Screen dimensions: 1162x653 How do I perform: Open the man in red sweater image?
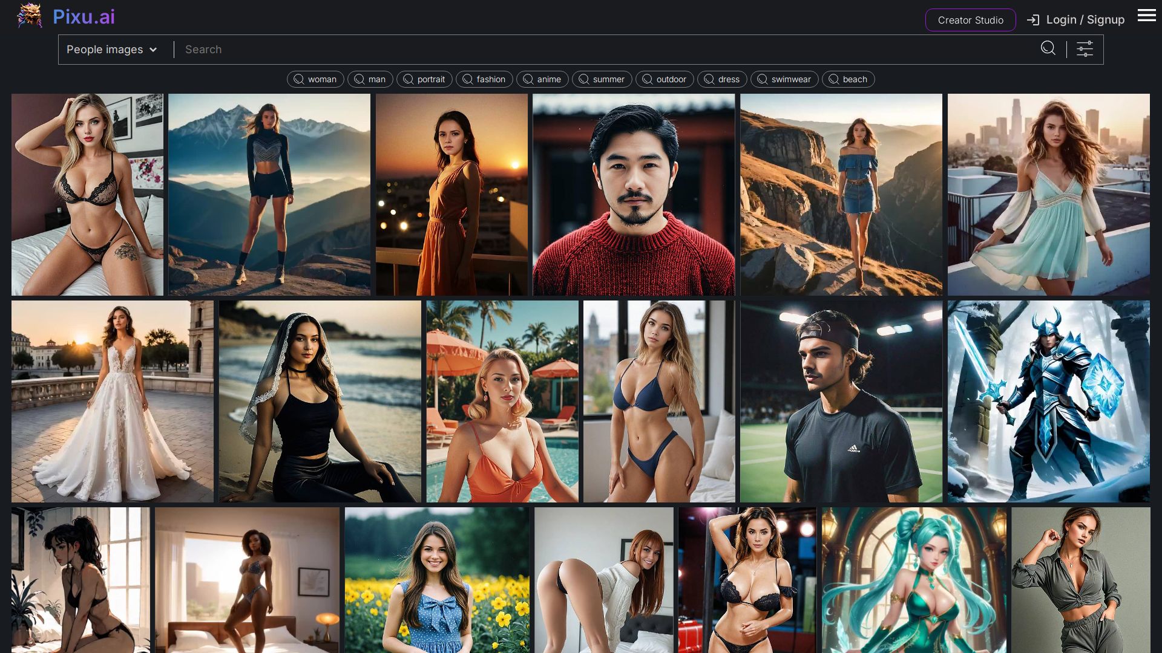click(633, 195)
